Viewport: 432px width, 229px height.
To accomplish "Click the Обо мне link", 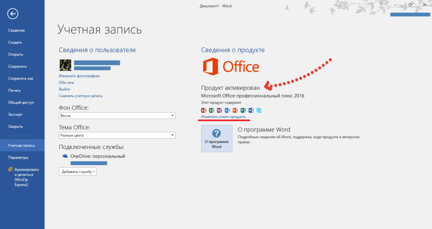I will 66,82.
